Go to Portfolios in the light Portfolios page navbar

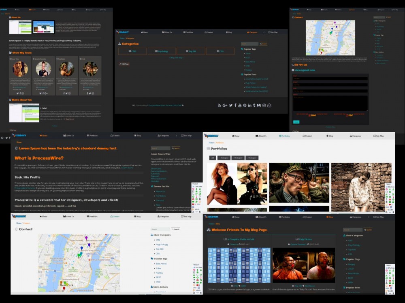click(x=285, y=136)
